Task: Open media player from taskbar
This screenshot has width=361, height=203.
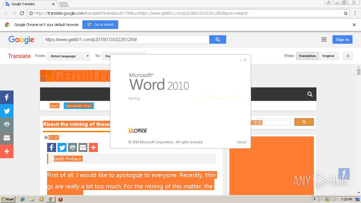Action: pyautogui.click(x=41, y=199)
